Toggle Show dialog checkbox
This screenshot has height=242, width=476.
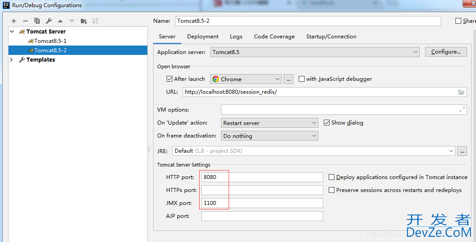327,123
